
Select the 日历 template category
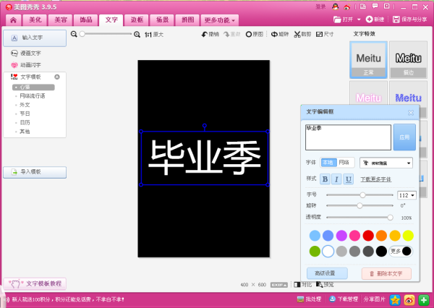pos(25,123)
